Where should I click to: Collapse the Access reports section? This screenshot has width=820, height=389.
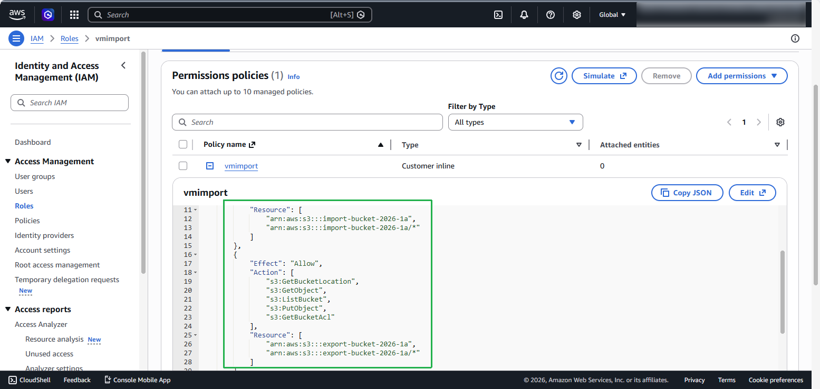(x=8, y=309)
